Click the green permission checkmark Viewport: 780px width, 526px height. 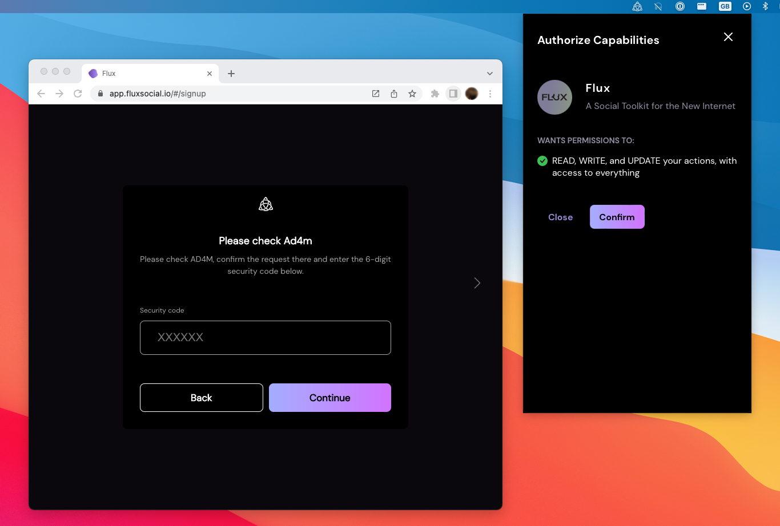coord(542,161)
